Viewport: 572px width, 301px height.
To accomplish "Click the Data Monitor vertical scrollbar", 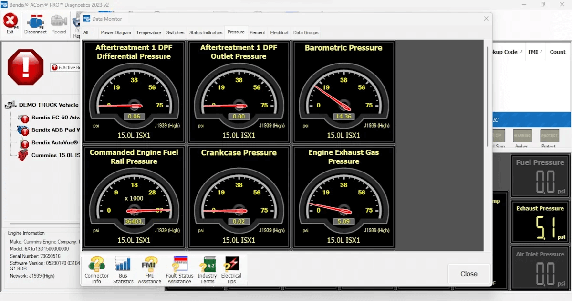I will pyautogui.click(x=487, y=96).
